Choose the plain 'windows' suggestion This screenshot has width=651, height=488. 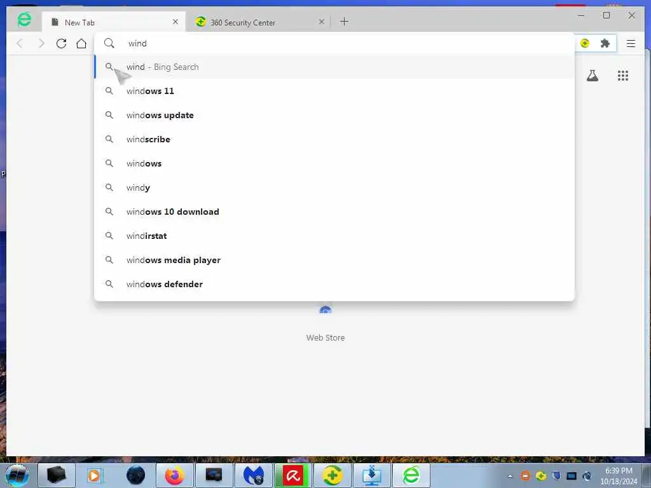click(334, 163)
